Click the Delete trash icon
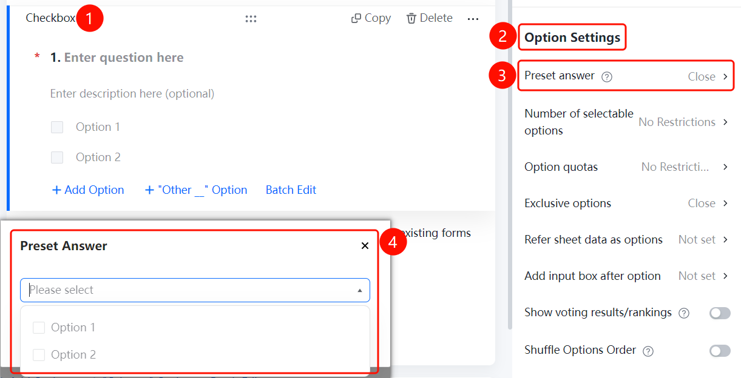The height and width of the screenshot is (378, 741). click(x=411, y=18)
